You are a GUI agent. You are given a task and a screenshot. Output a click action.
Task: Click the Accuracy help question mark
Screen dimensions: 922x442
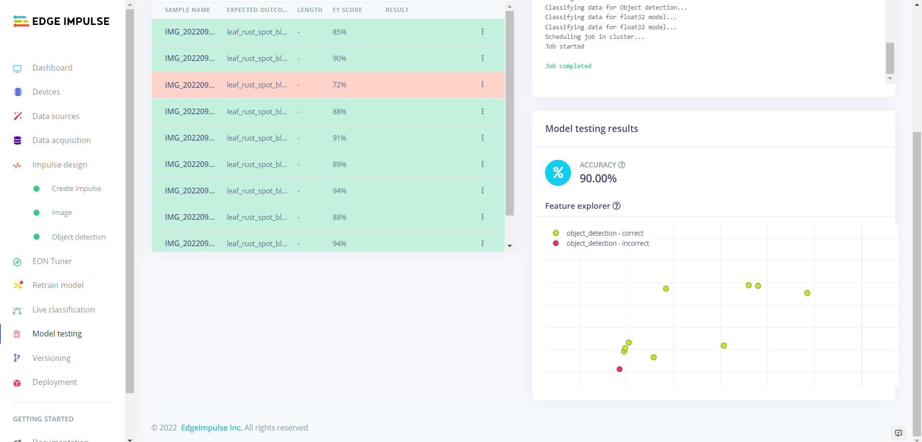[x=621, y=165]
